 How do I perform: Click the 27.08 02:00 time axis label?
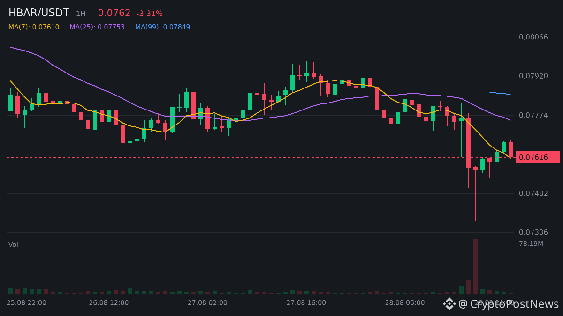pyautogui.click(x=207, y=303)
